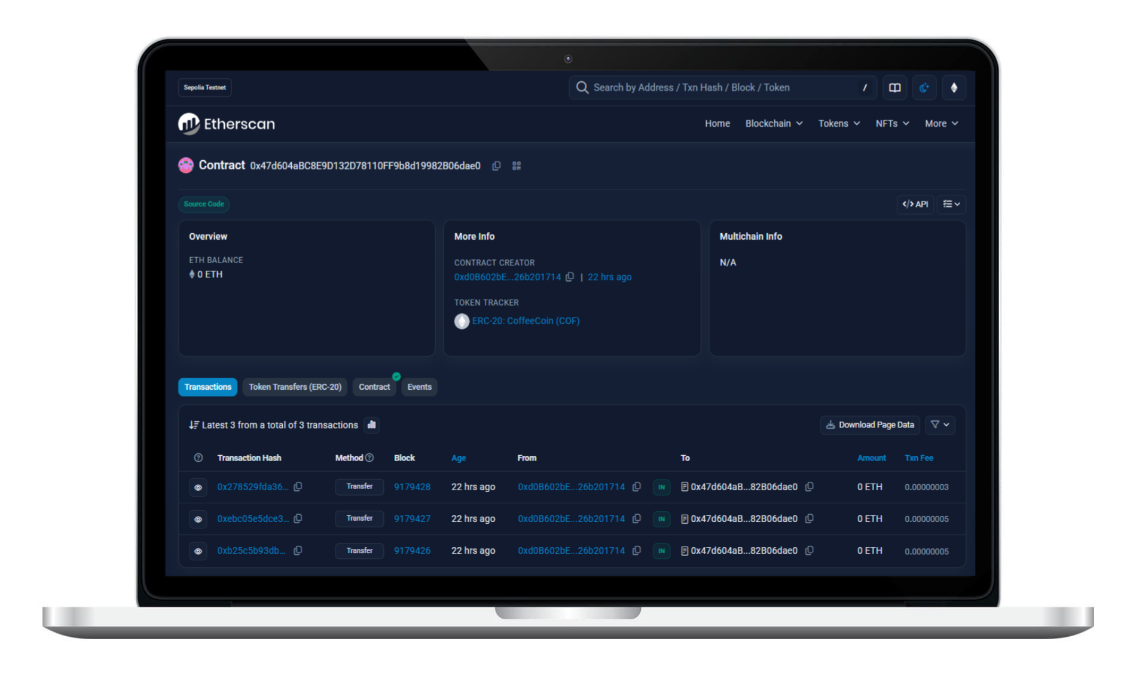
Task: Expand the More menu
Action: pos(941,124)
